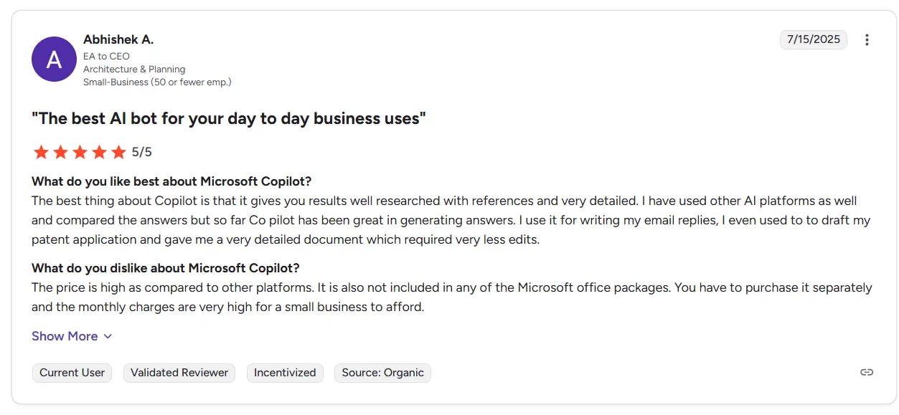The image size is (899, 415).
Task: Click the first rating star
Action: tap(41, 152)
